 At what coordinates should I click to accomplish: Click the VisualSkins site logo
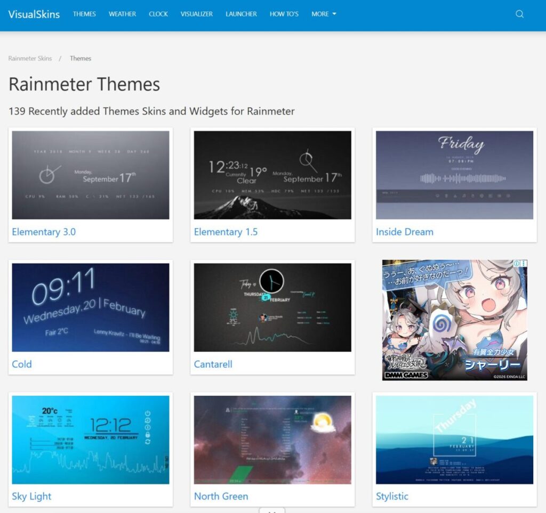pos(34,14)
